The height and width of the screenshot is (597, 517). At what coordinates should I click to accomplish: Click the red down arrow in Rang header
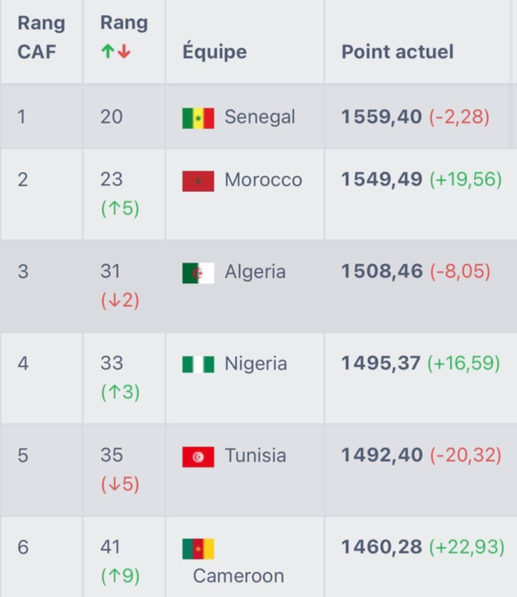124,52
